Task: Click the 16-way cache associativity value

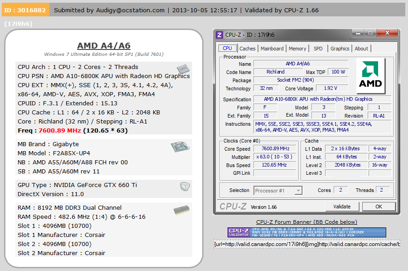Action: coord(380,165)
